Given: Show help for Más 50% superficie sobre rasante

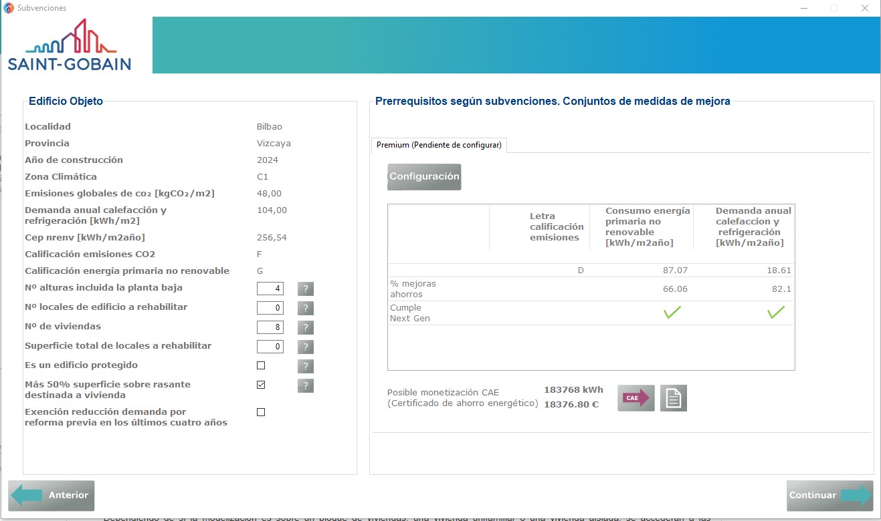Looking at the screenshot, I should [x=305, y=385].
